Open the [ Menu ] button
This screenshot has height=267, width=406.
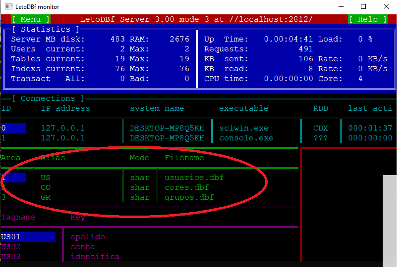coord(31,19)
